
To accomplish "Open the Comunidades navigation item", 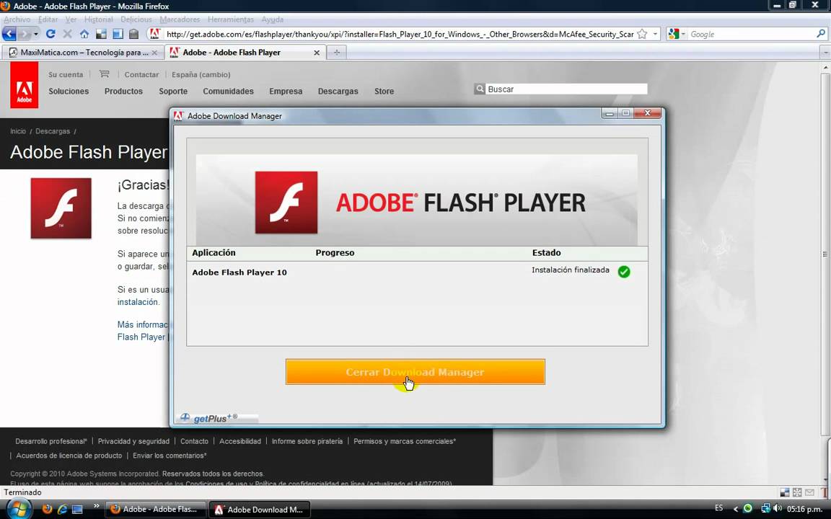I will (x=229, y=91).
